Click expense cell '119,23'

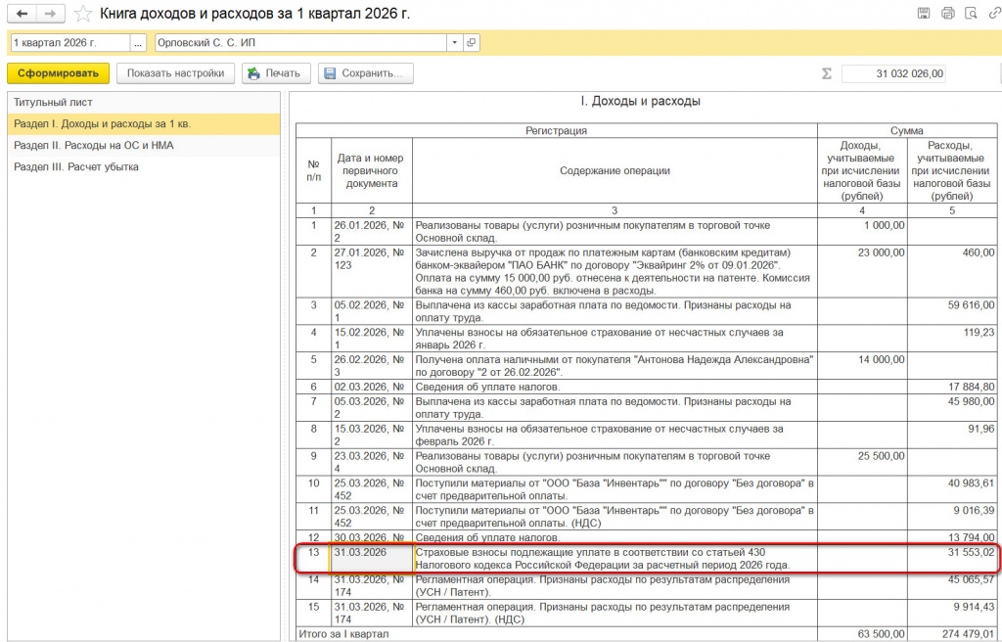(x=952, y=339)
